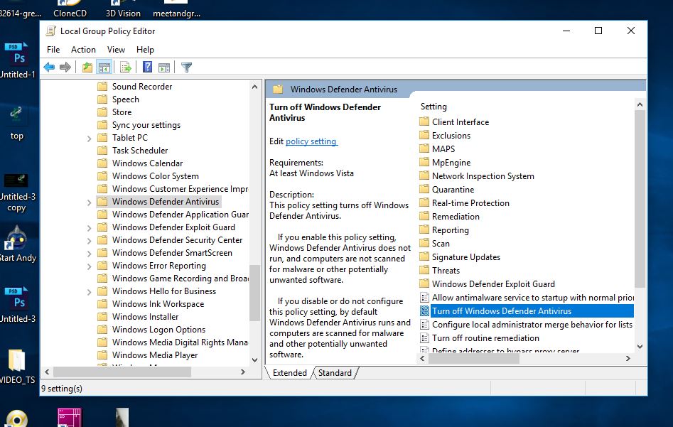Open the Action menu
Screen dimensions: 673x427
click(83, 49)
